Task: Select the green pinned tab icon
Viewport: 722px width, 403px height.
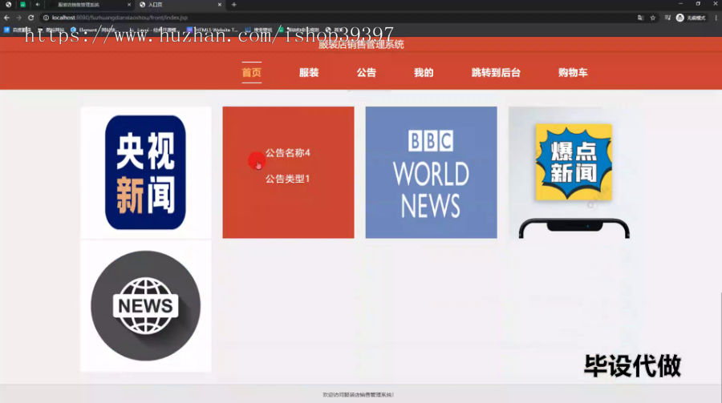Action: tap(22, 5)
